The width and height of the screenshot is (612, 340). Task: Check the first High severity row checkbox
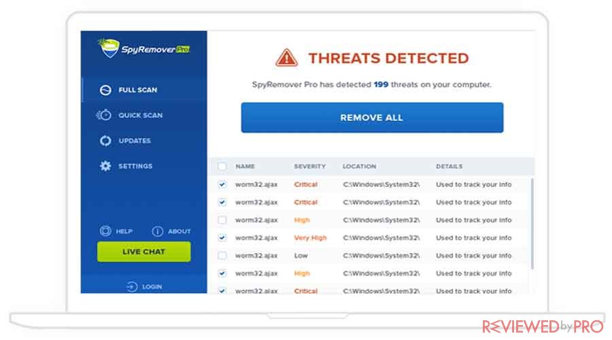coord(222,220)
